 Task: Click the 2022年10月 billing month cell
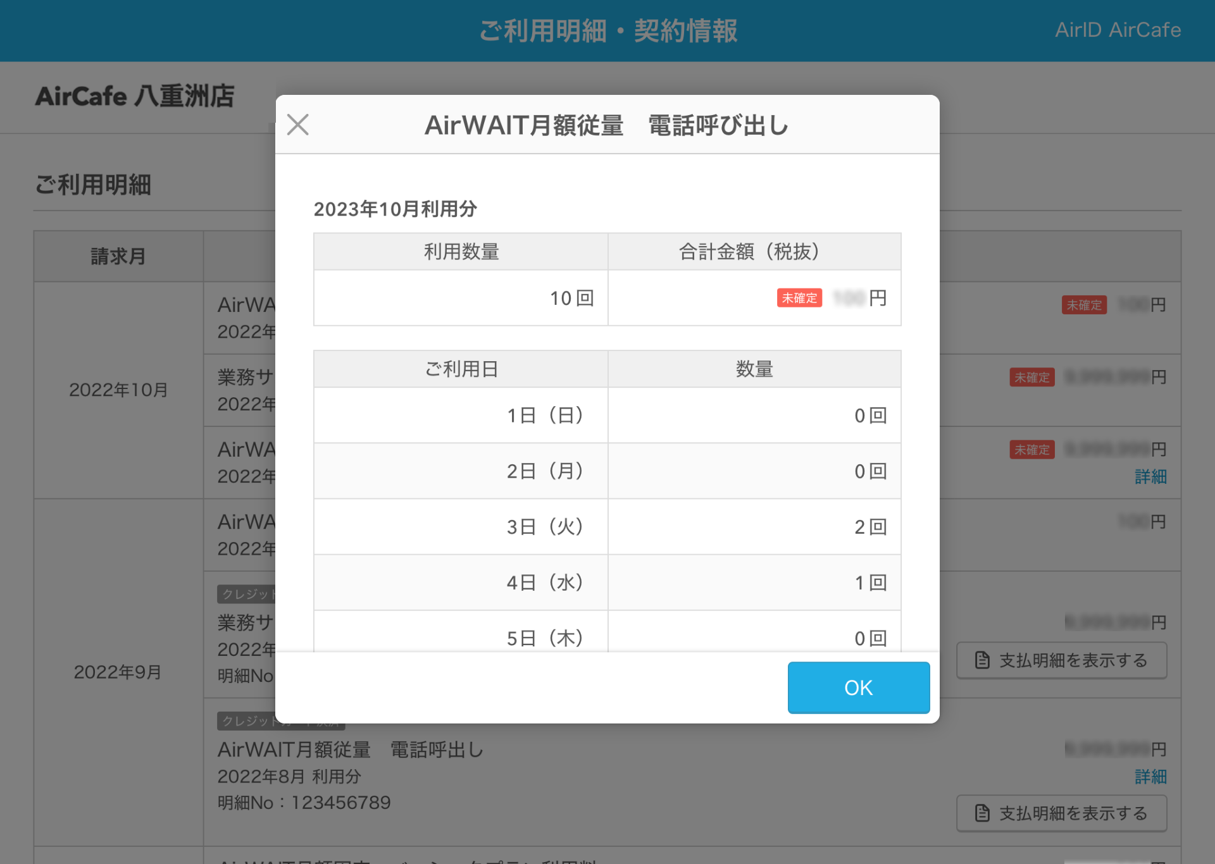pos(118,390)
